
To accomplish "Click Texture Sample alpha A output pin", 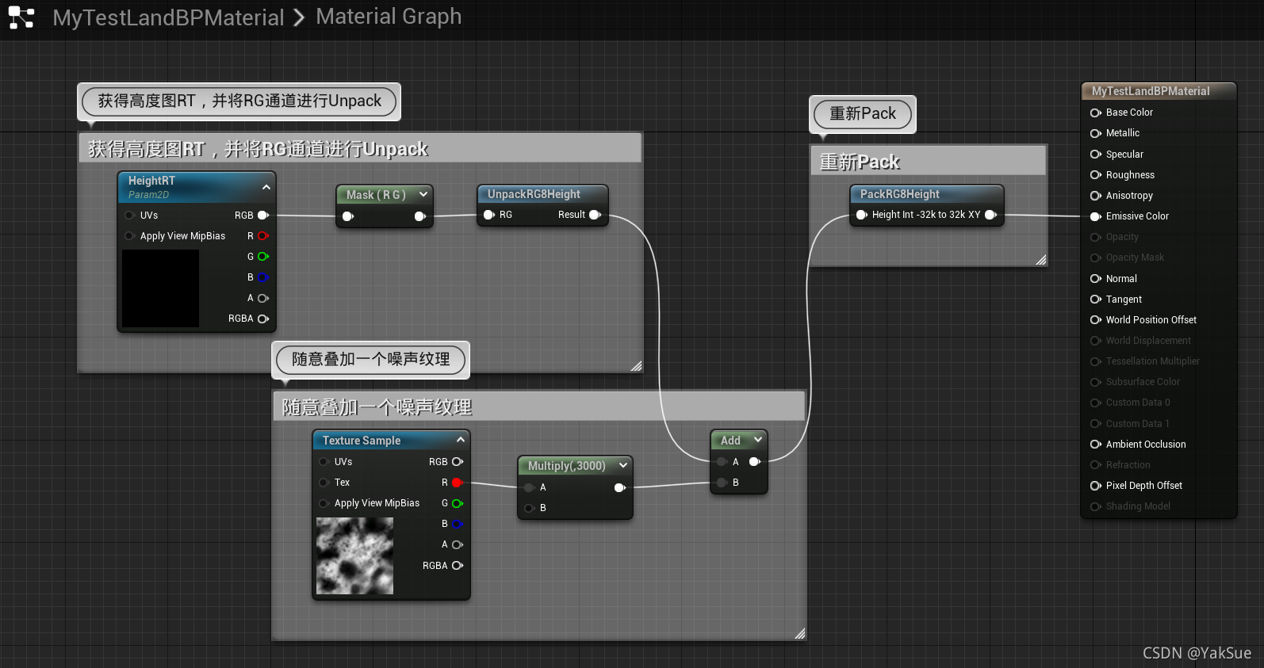I will pos(458,544).
